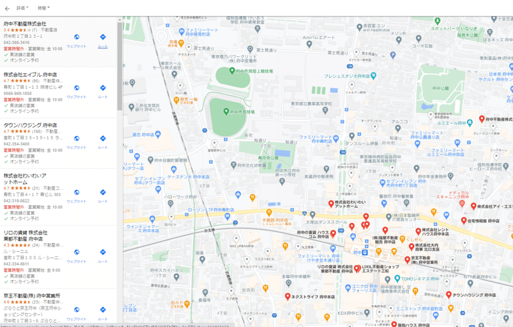Click address 寿町1丁目4-17 寿ビル 303
Screen dimensions: 513x327
32,194
